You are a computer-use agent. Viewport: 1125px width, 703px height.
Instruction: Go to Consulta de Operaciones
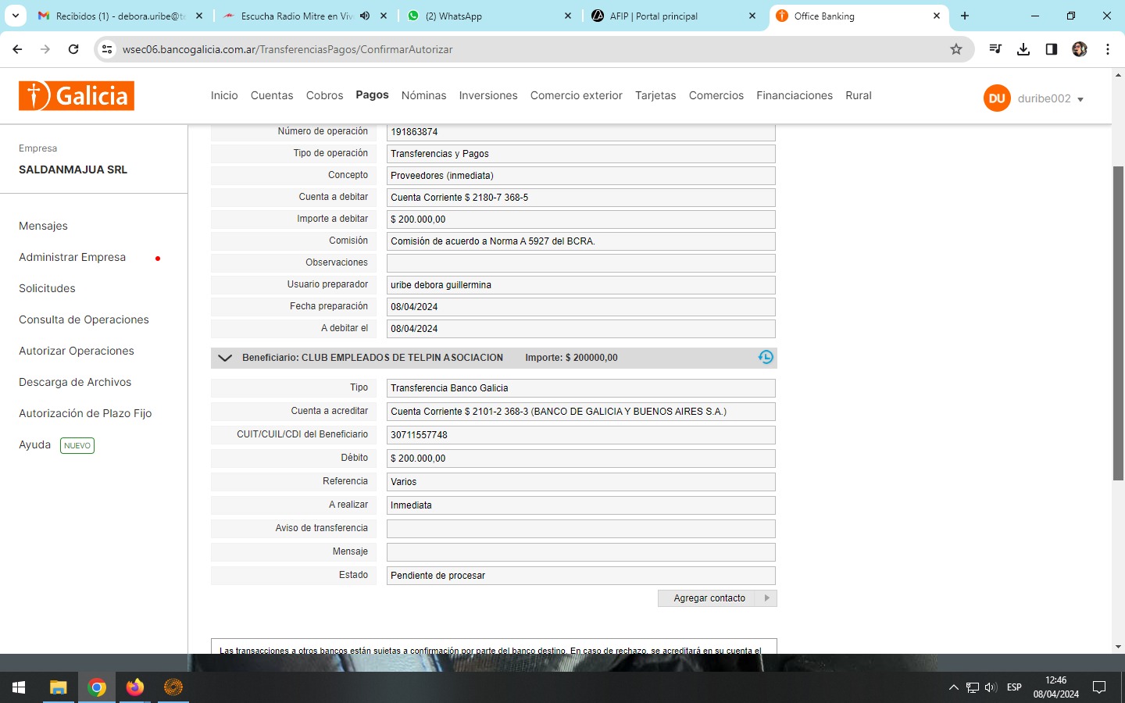point(84,319)
